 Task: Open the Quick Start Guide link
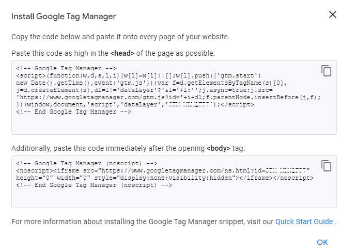click(304, 222)
